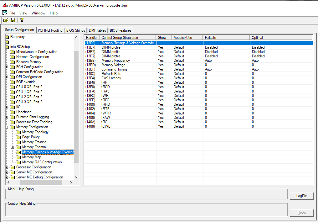318x222 pixels.
Task: Select CPU 3 QPI Port 2 folder
Action: click(29, 102)
